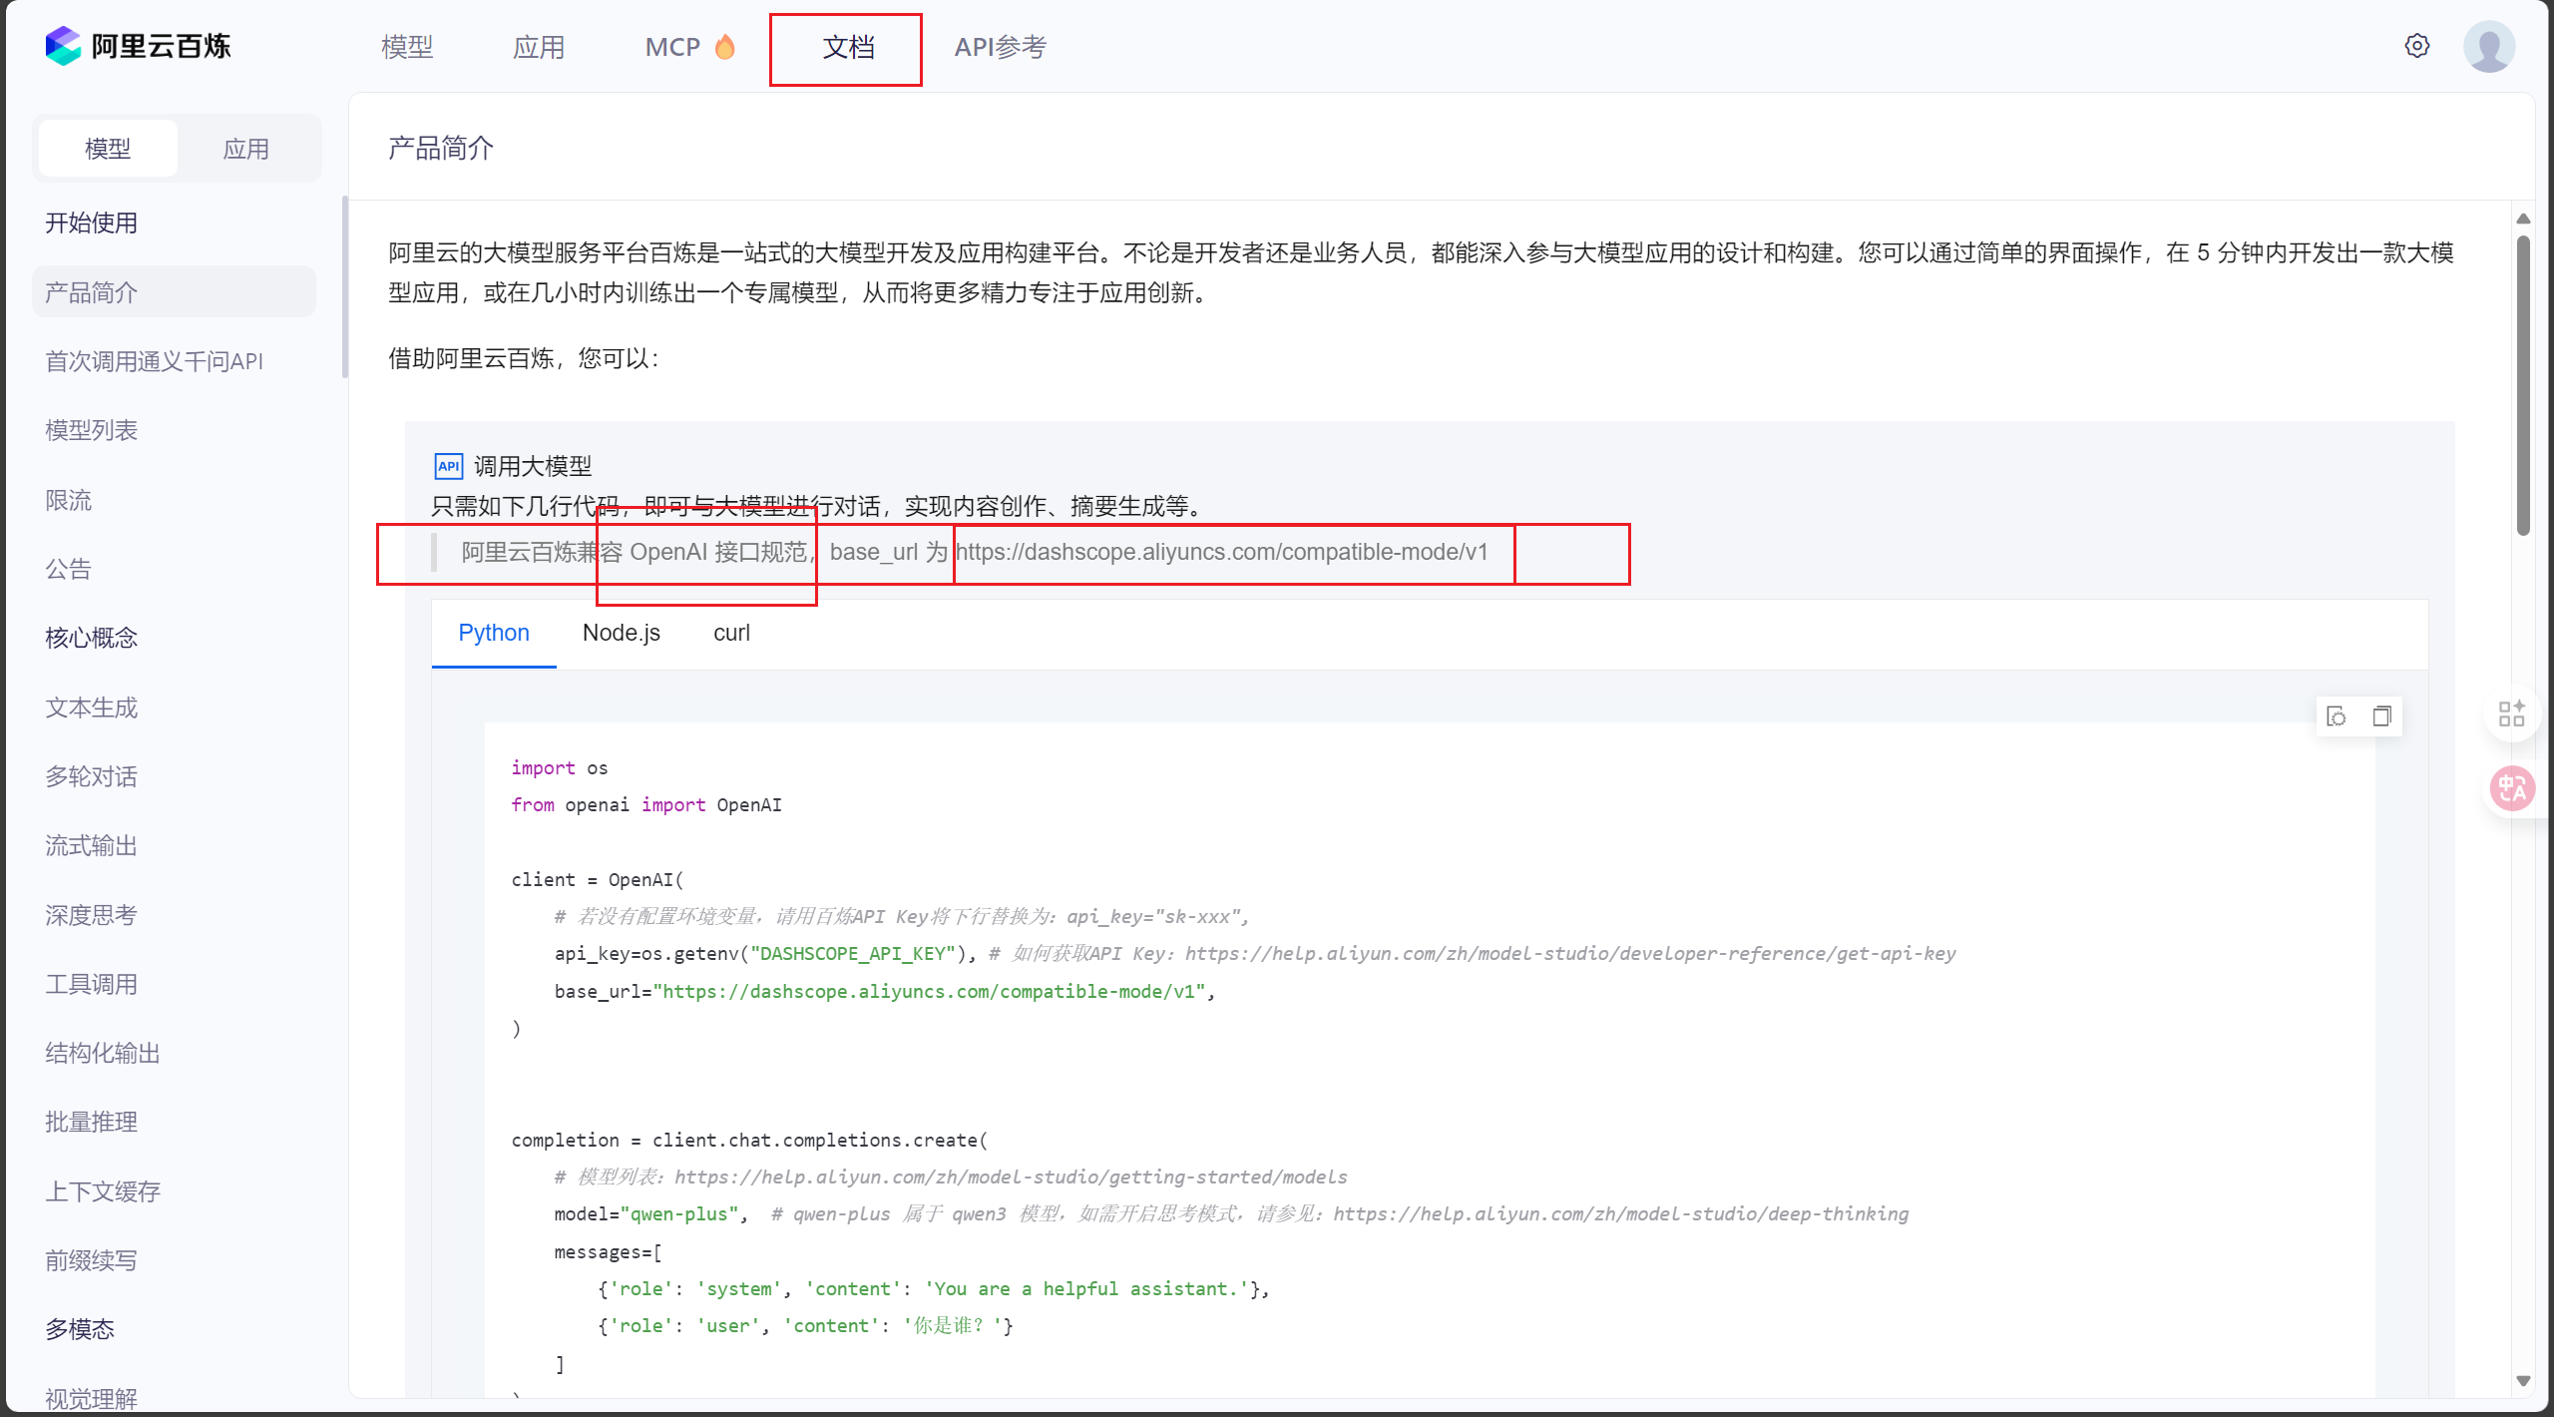The width and height of the screenshot is (2554, 1417).
Task: Click the pink translate floating icon
Action: click(x=2511, y=788)
